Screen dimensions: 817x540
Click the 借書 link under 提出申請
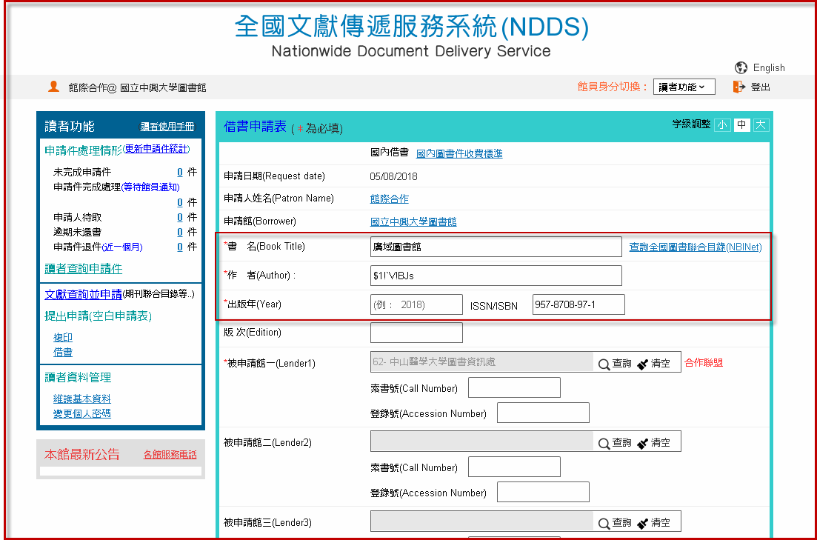(x=62, y=353)
